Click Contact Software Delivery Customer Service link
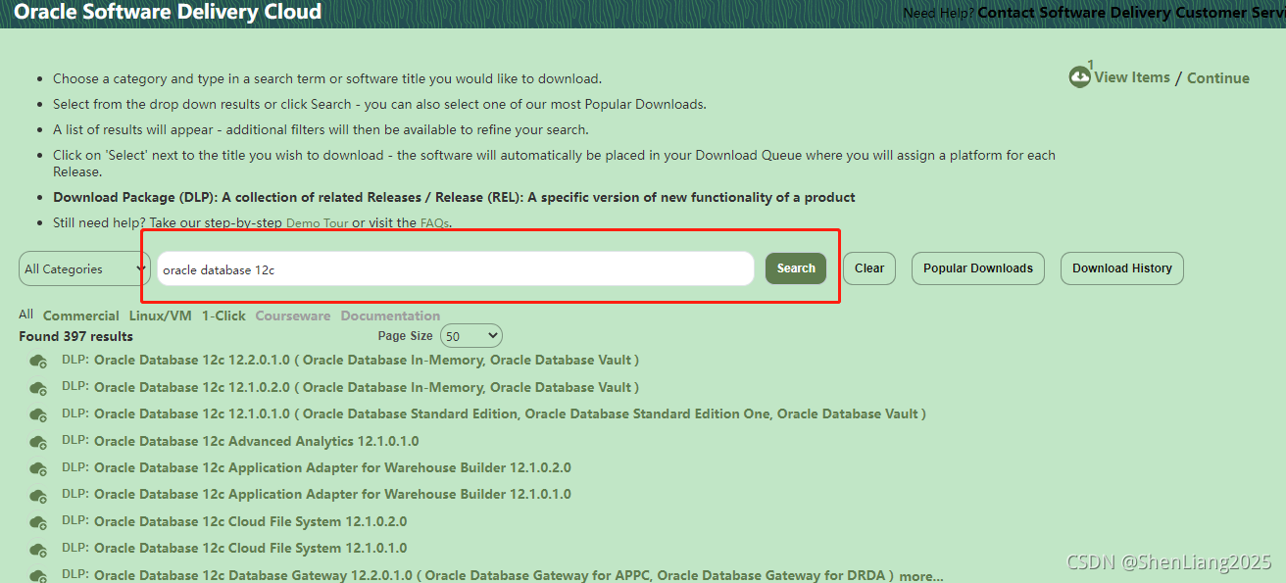Screen dimensions: 1286x583 pyautogui.click(x=1131, y=13)
